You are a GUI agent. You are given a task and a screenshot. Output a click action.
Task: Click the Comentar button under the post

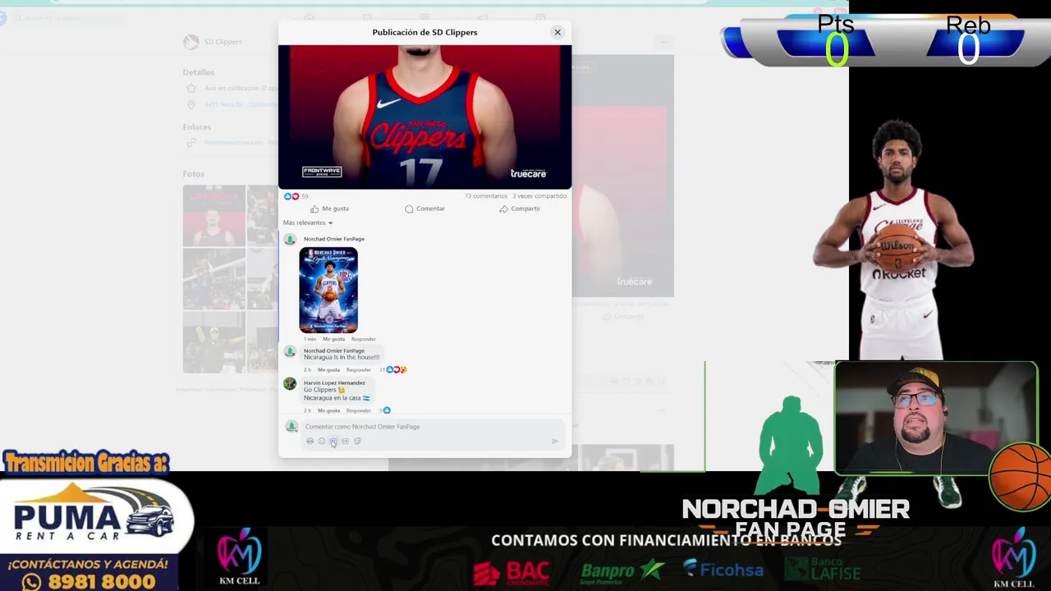point(425,208)
